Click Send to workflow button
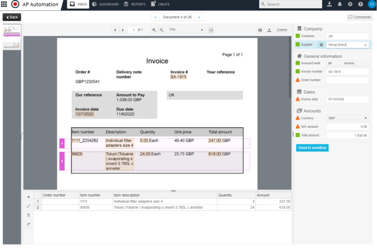This screenshot has height=248, width=377. [x=312, y=148]
